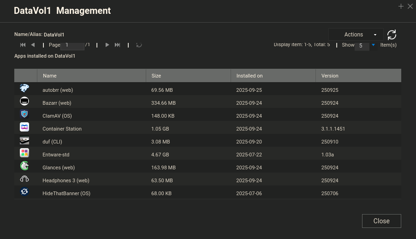This screenshot has width=416, height=239.
Task: Click the page number input field
Action: click(x=72, y=45)
